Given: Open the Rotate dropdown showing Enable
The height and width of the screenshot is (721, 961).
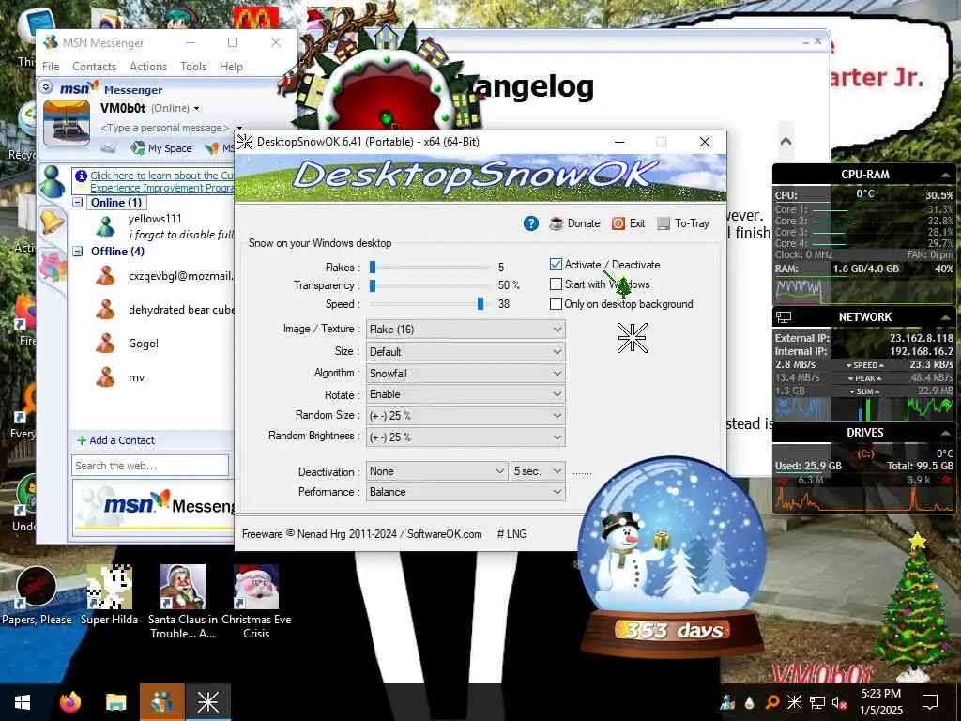Looking at the screenshot, I should click(x=465, y=394).
